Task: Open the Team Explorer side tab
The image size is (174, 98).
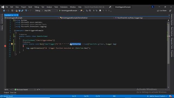Action: pos(172,32)
